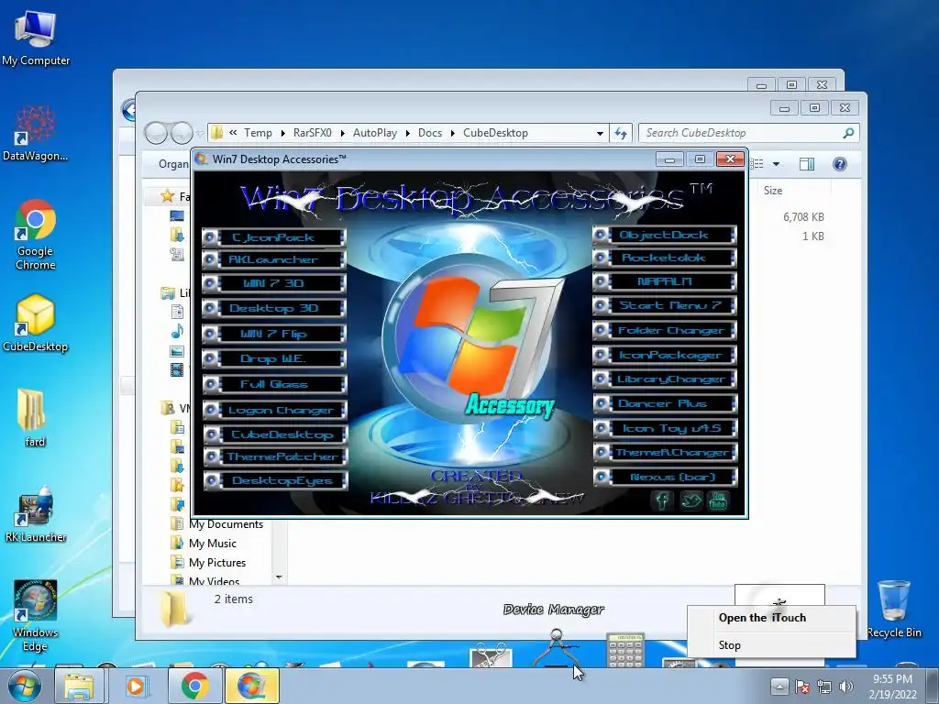The image size is (939, 704).
Task: Go to Temp in the breadcrumb path
Action: 258,133
